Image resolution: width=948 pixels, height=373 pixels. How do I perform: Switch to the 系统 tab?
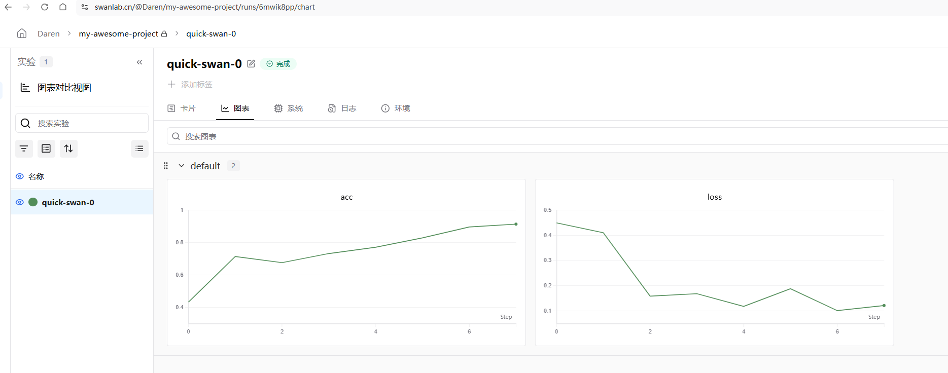[x=289, y=108]
